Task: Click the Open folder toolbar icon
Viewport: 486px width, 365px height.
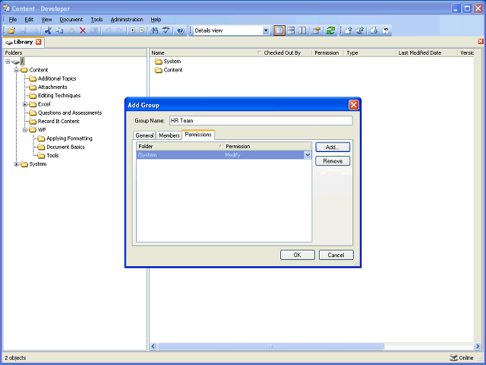Action: (x=11, y=30)
